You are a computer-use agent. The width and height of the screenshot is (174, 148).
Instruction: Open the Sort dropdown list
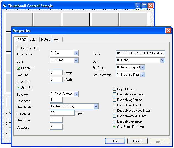[162, 60]
